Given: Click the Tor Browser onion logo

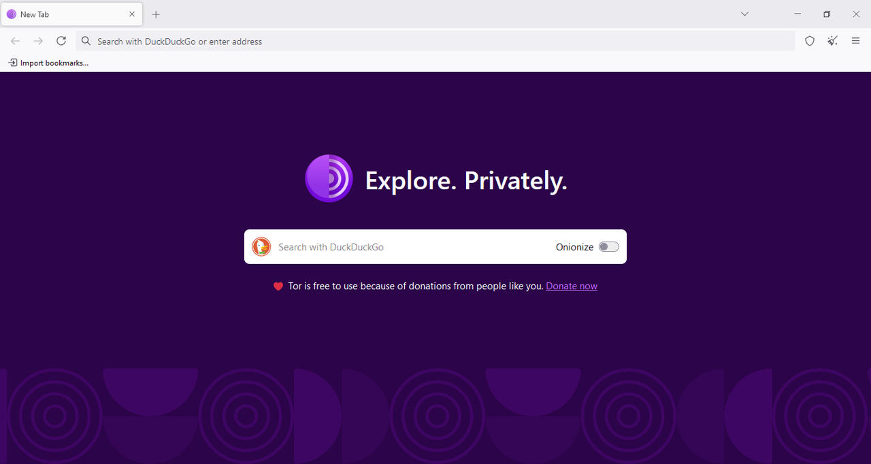Looking at the screenshot, I should pyautogui.click(x=329, y=178).
